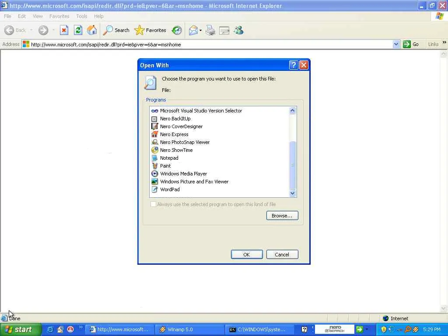Click programs list scroll up arrow

292,111
